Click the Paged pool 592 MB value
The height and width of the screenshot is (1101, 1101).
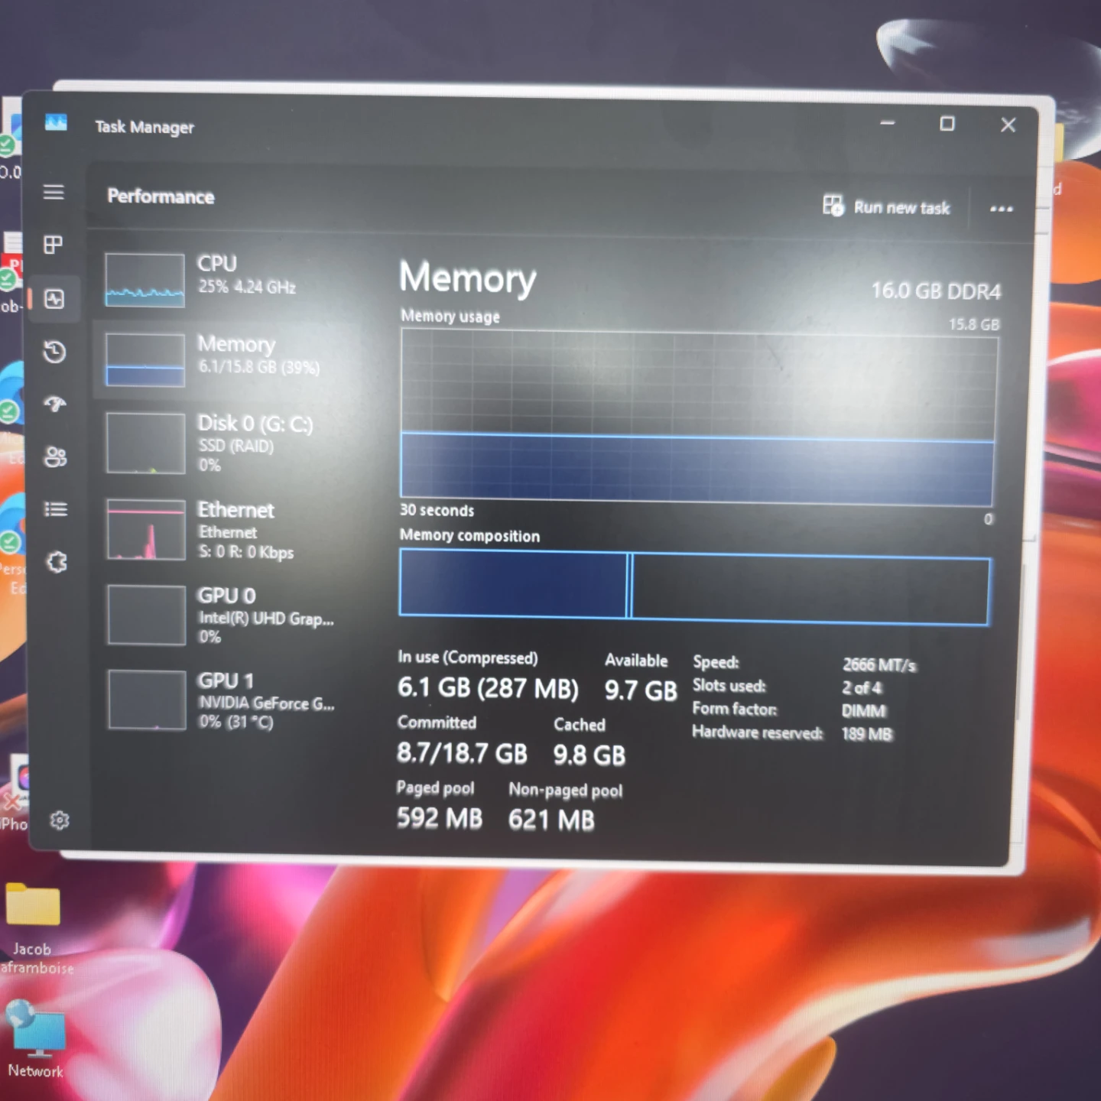pos(440,819)
